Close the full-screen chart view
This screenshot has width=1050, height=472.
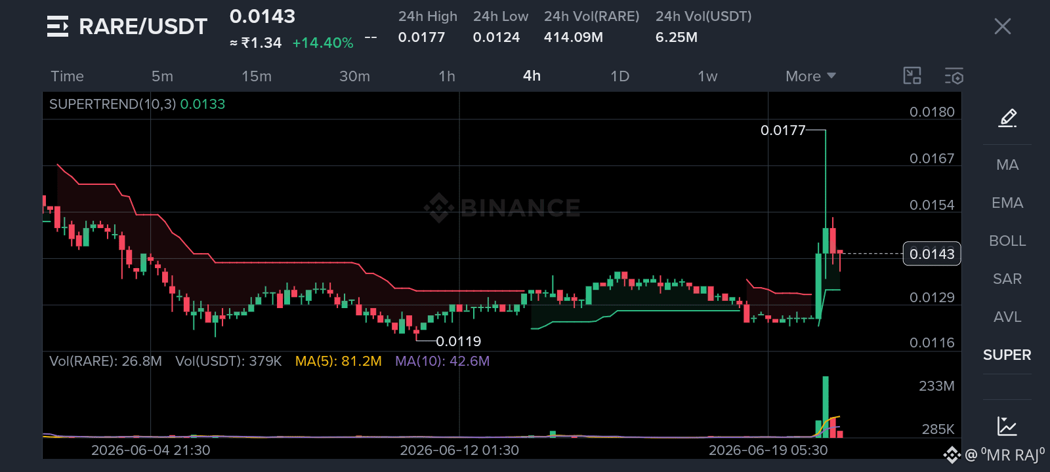(1002, 26)
